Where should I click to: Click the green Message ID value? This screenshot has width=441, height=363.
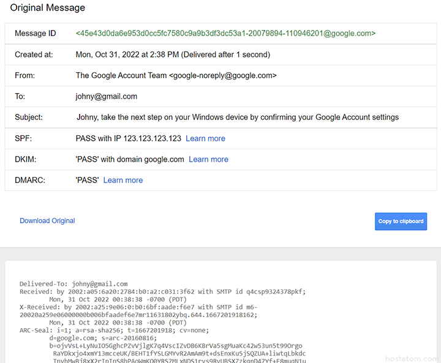click(x=225, y=33)
